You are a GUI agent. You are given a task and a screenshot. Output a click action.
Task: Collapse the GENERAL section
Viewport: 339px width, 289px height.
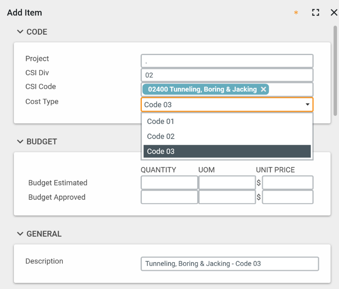[x=20, y=234]
